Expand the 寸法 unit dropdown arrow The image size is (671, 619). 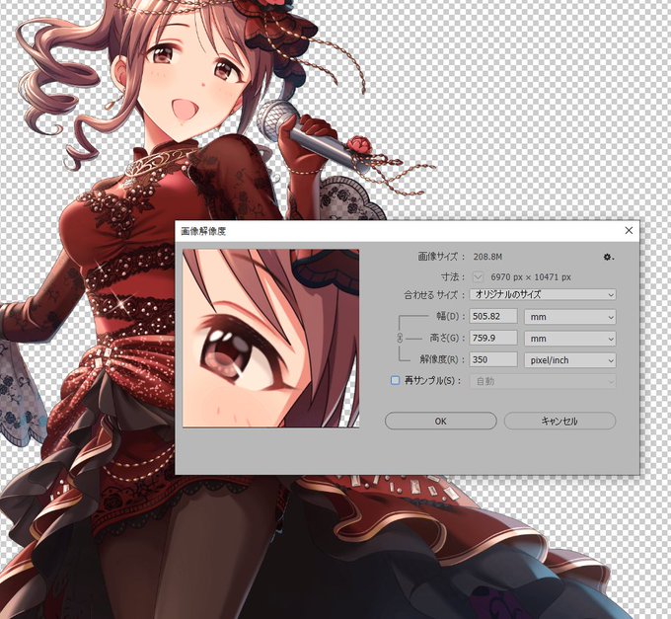pyautogui.click(x=478, y=277)
